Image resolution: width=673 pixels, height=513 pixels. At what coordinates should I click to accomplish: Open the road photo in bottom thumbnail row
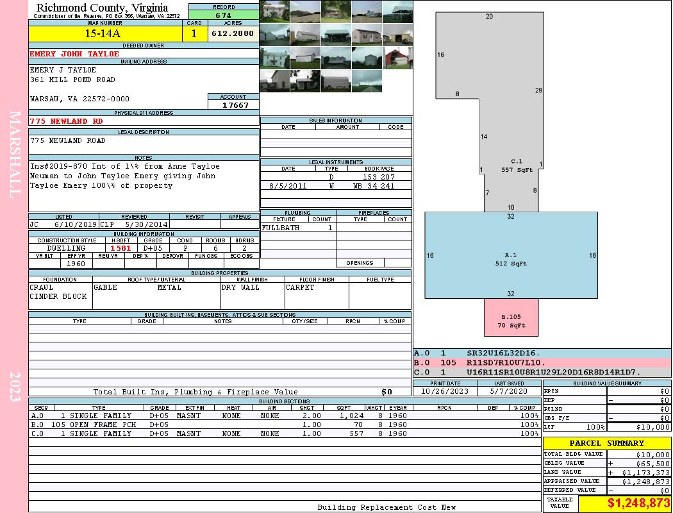[367, 80]
